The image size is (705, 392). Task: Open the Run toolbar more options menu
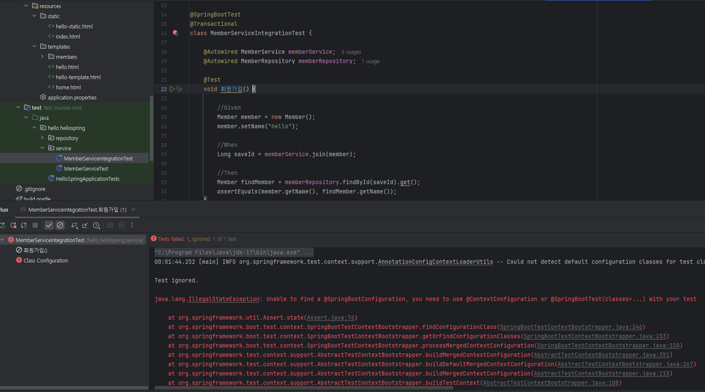tap(132, 225)
